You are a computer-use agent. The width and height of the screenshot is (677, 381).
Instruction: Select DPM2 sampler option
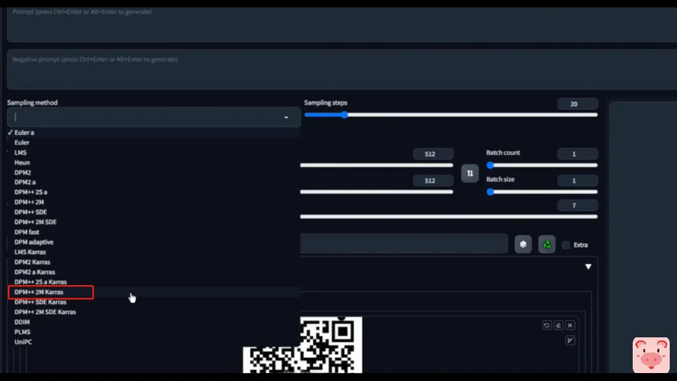(153, 173)
